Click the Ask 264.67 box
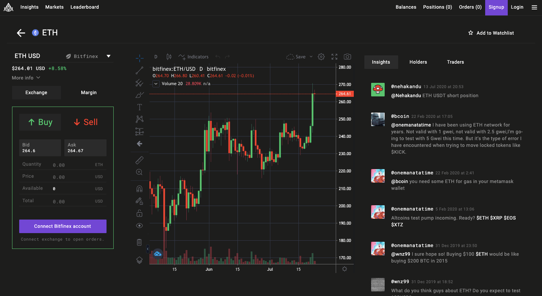The image size is (542, 296). (85, 148)
